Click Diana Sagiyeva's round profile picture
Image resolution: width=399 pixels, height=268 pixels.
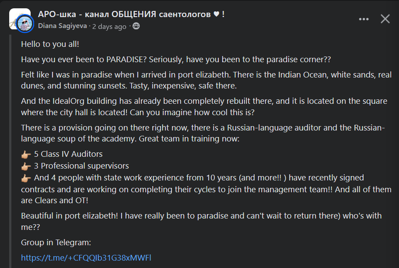tap(25, 24)
